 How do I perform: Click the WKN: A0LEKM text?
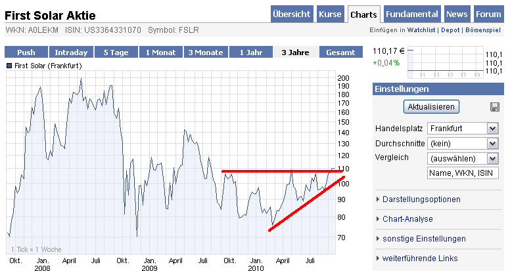click(x=32, y=30)
